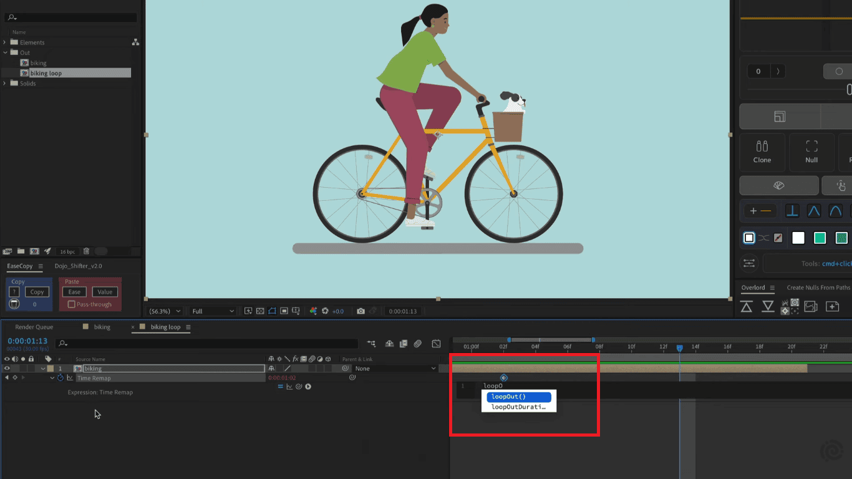Open the Full resolution dropdown
This screenshot has height=479, width=852.
pos(213,311)
